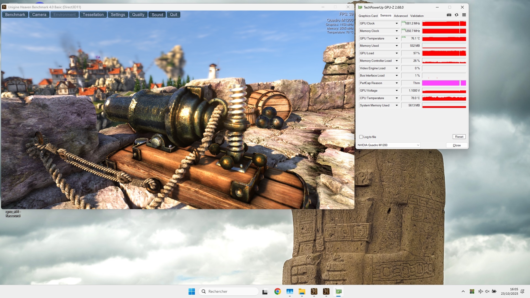
Task: Click the Reset button in GPU-Z
Action: click(459, 137)
